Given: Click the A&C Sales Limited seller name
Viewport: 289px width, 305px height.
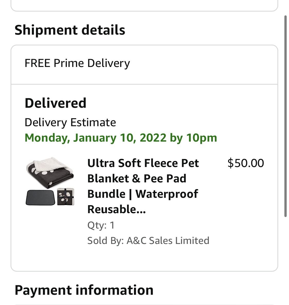Looking at the screenshot, I should [x=168, y=241].
